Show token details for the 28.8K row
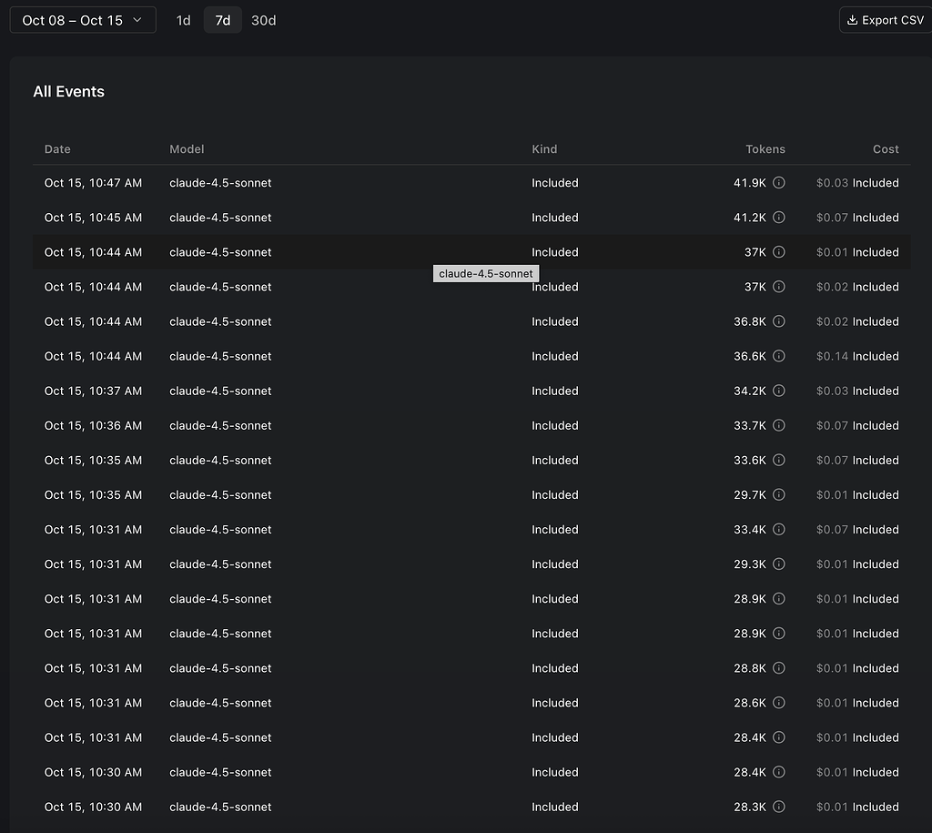The image size is (932, 833). click(x=779, y=667)
